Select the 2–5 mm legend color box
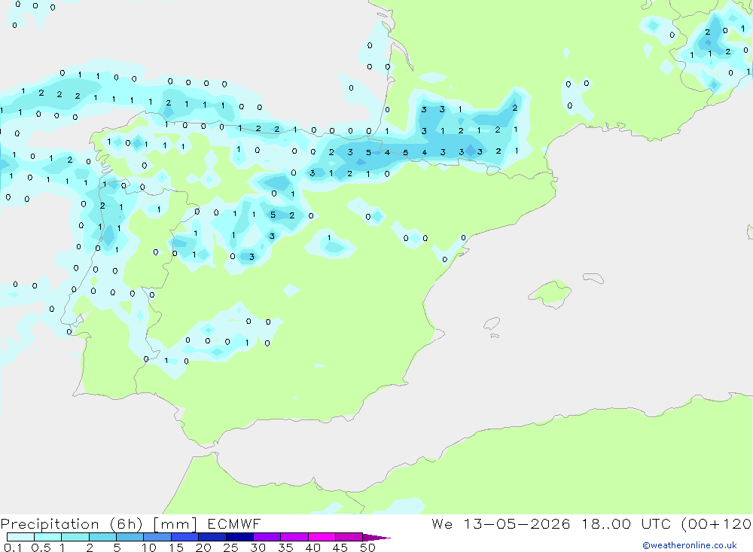Image resolution: width=753 pixels, height=552 pixels. pyautogui.click(x=102, y=537)
